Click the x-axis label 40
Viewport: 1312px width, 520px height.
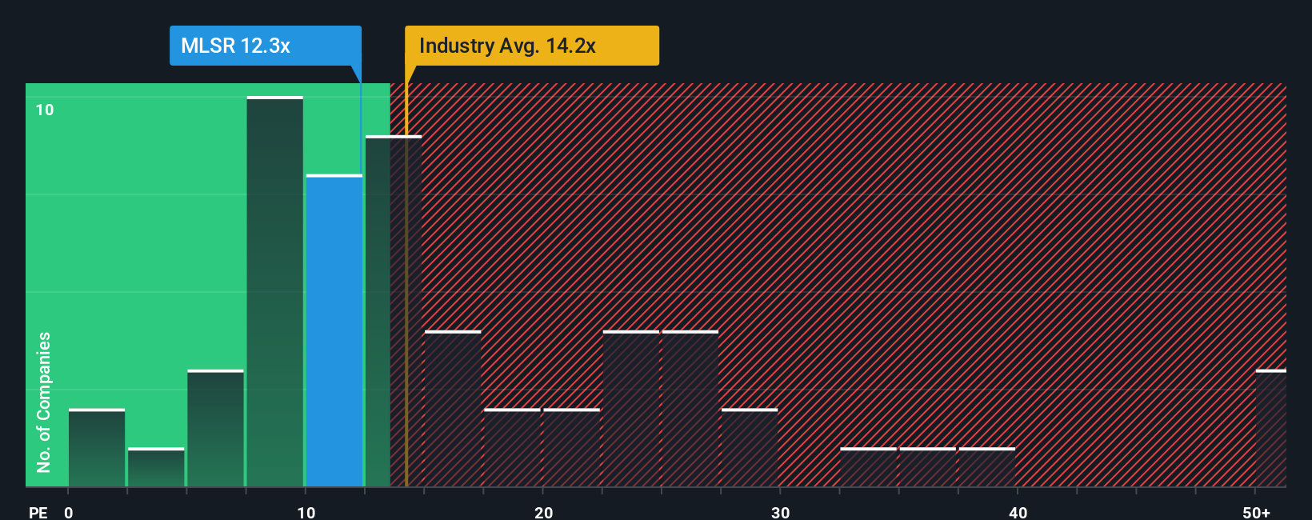click(1018, 512)
